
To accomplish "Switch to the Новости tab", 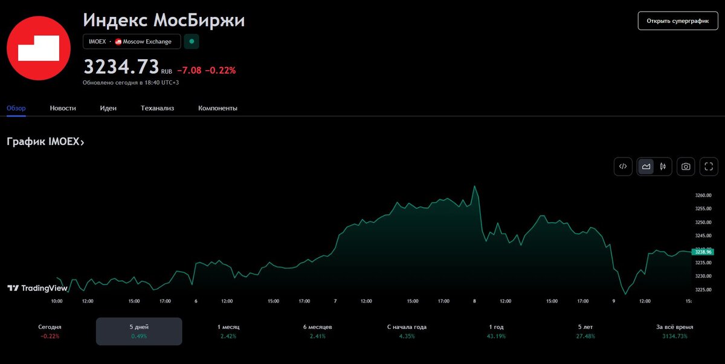I will 63,108.
